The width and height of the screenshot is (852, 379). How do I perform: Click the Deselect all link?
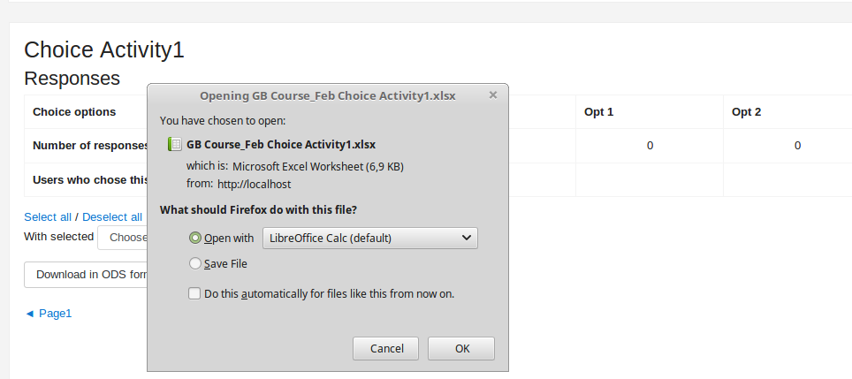(x=112, y=217)
